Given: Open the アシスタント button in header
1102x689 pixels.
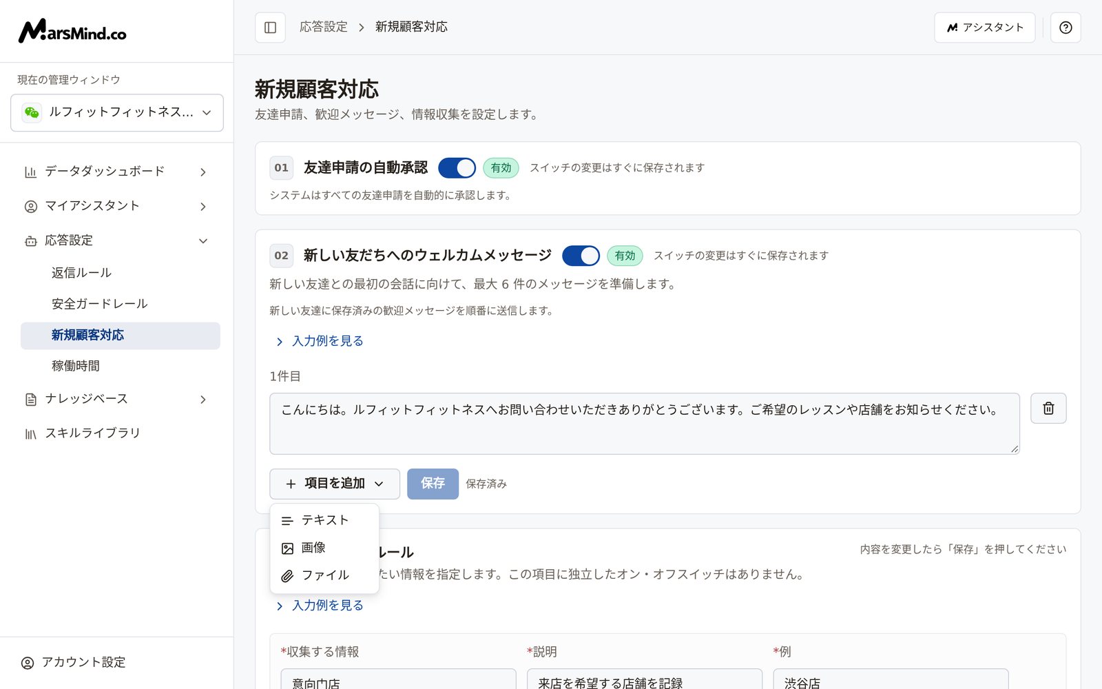Looking at the screenshot, I should 985,28.
